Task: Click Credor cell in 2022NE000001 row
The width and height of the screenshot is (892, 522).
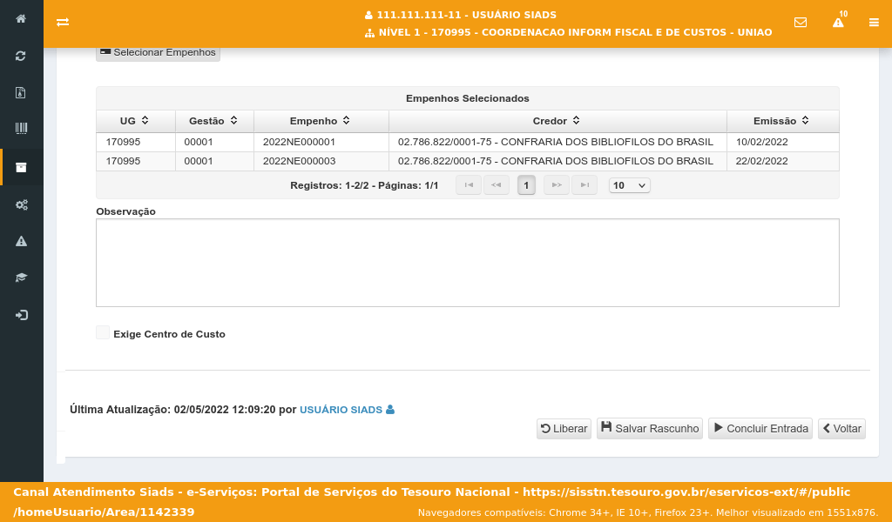Action: (x=558, y=142)
